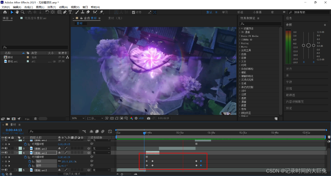The width and height of the screenshot is (331, 176).
Task: Expand the Keying effects category
Action: [x=240, y=43]
